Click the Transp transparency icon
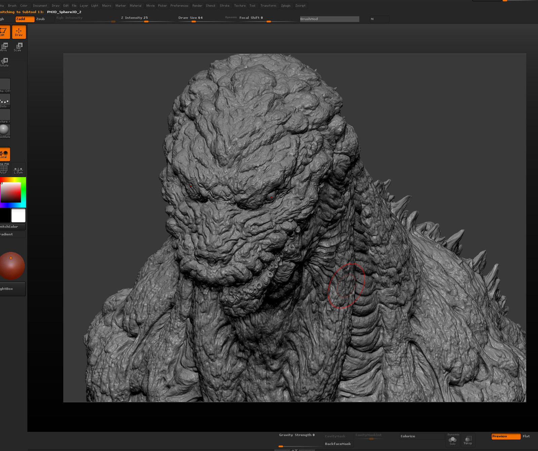538x451 pixels. coord(468,440)
